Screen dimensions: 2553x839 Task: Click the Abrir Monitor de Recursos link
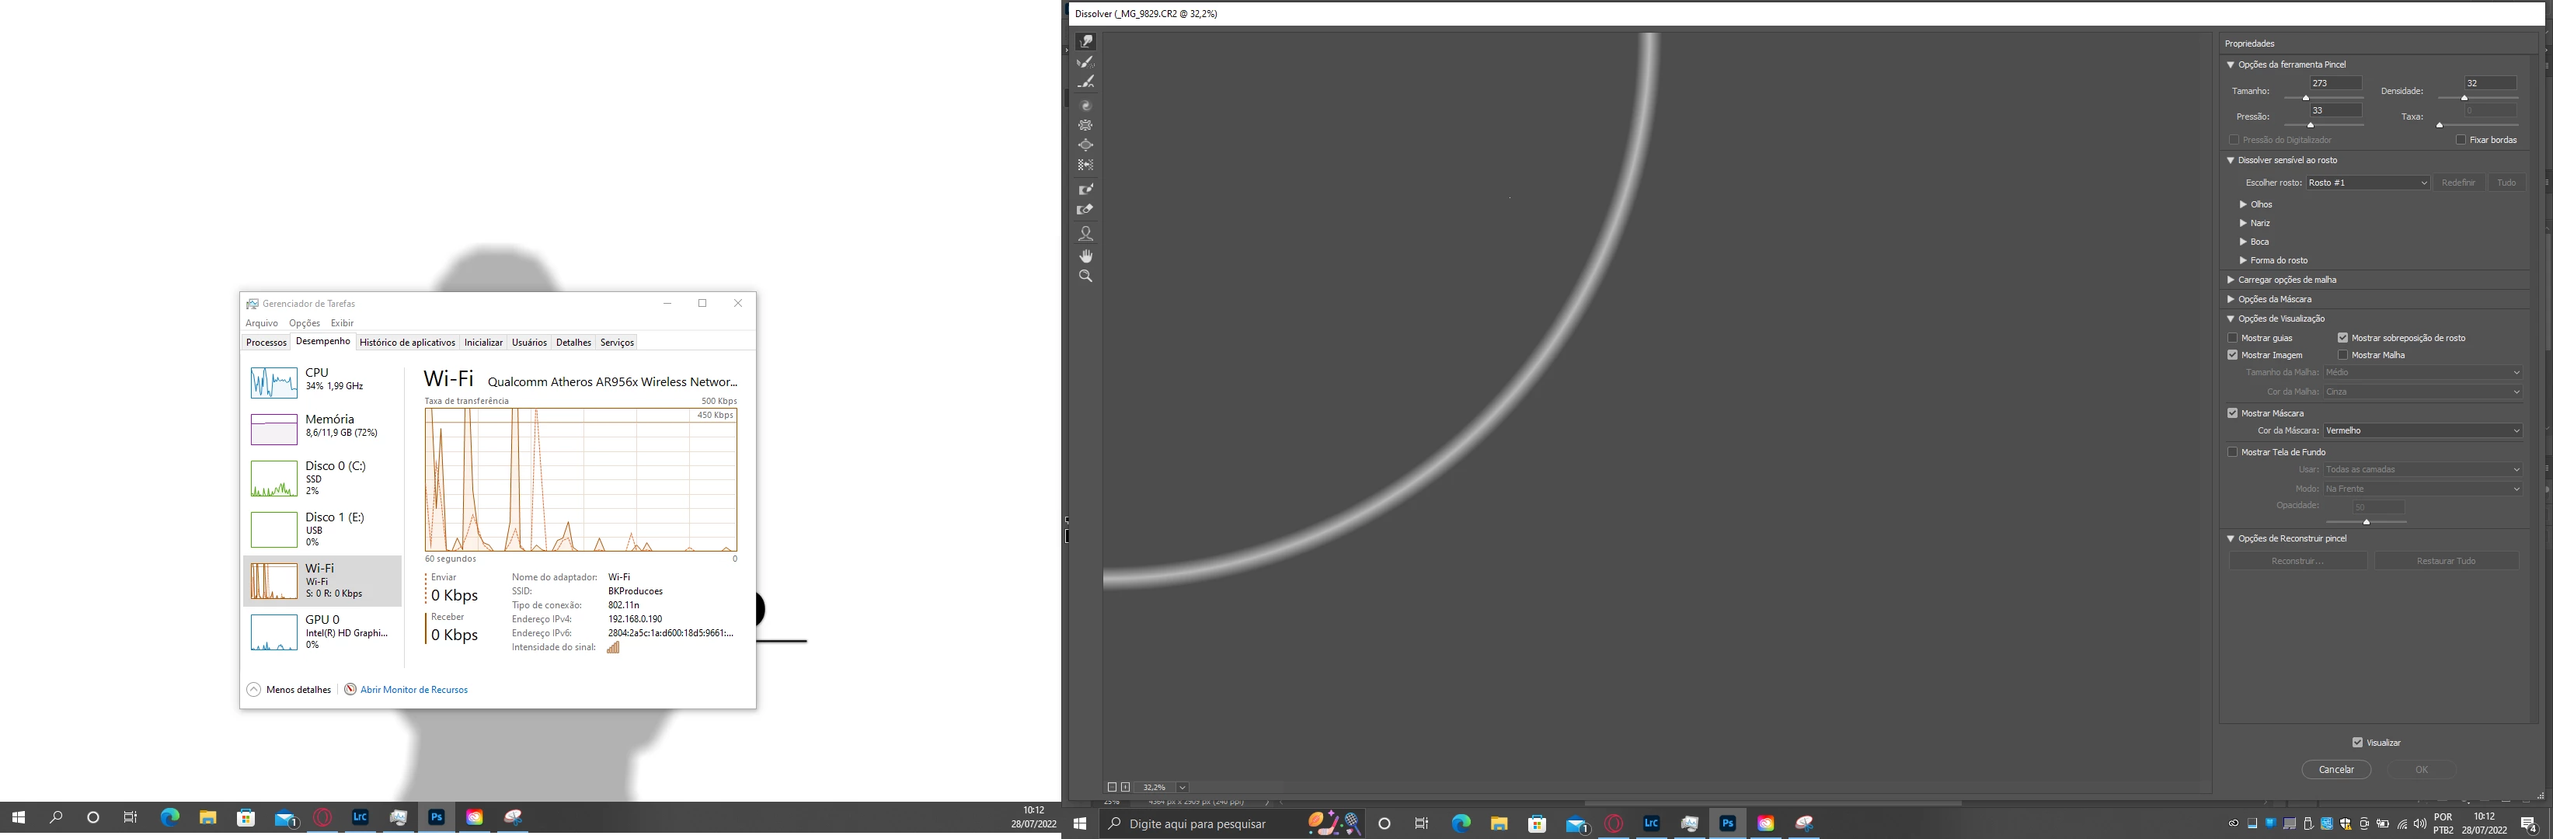413,689
